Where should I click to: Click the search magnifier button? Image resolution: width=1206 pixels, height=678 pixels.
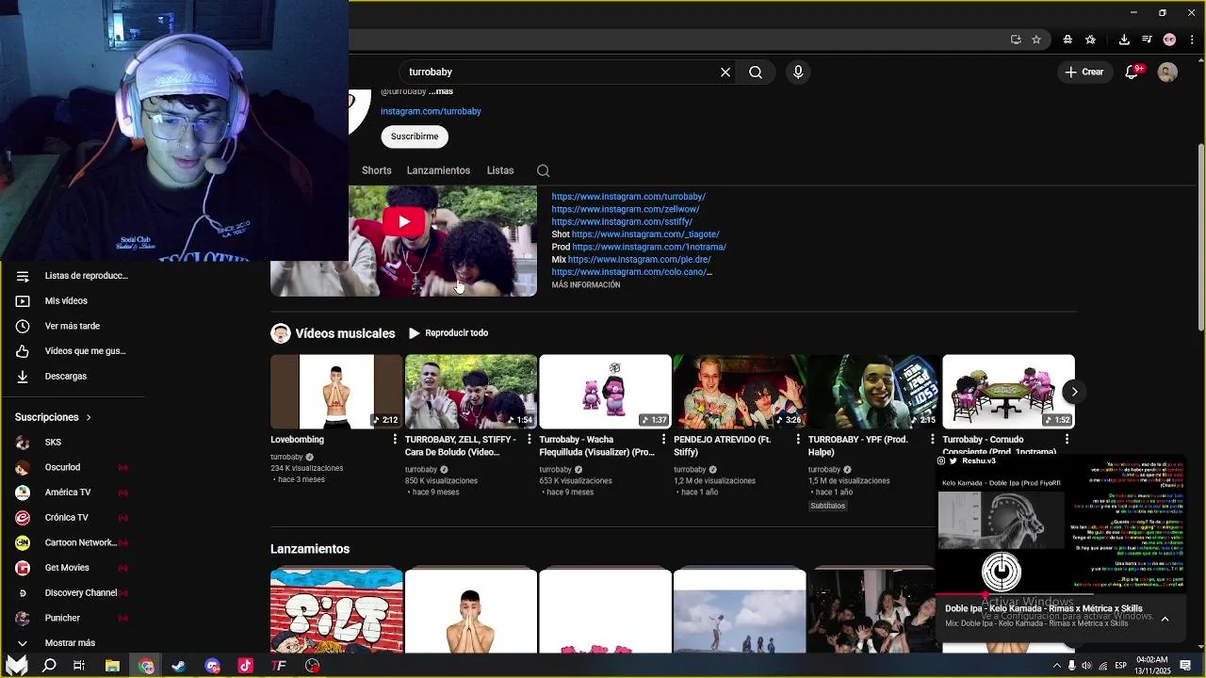pos(756,72)
